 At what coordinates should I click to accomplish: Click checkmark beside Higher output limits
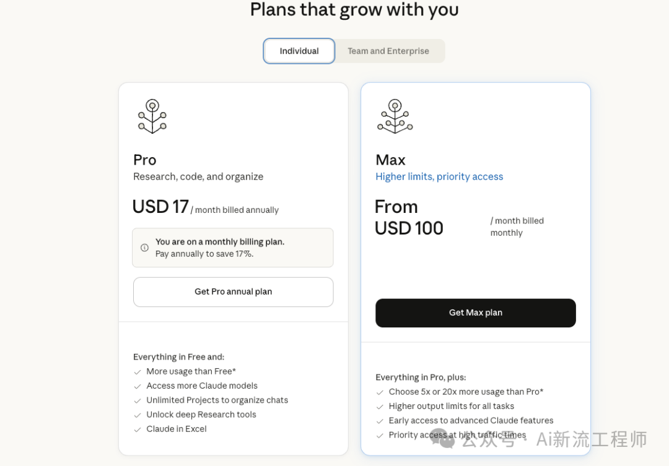point(380,407)
